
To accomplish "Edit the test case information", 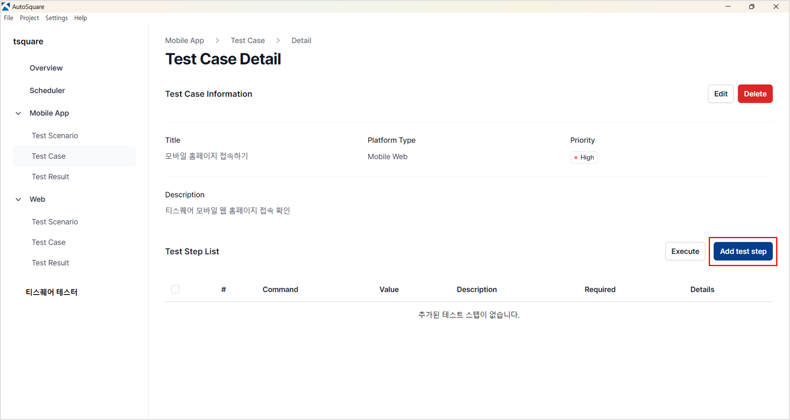I will pyautogui.click(x=721, y=94).
